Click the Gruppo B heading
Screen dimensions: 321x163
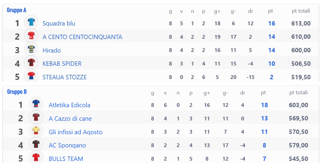[x=17, y=92]
